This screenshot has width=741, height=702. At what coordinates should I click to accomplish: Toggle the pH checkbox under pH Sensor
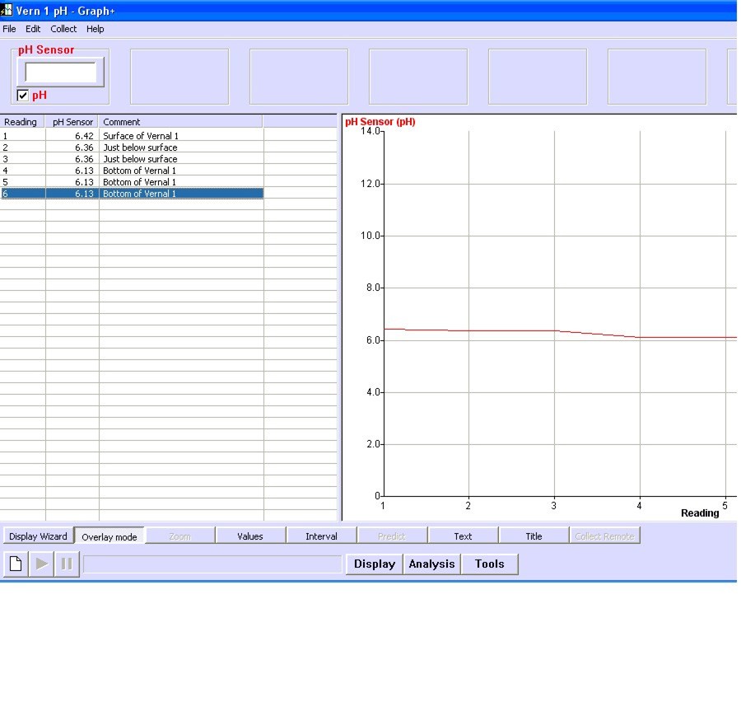pyautogui.click(x=21, y=95)
